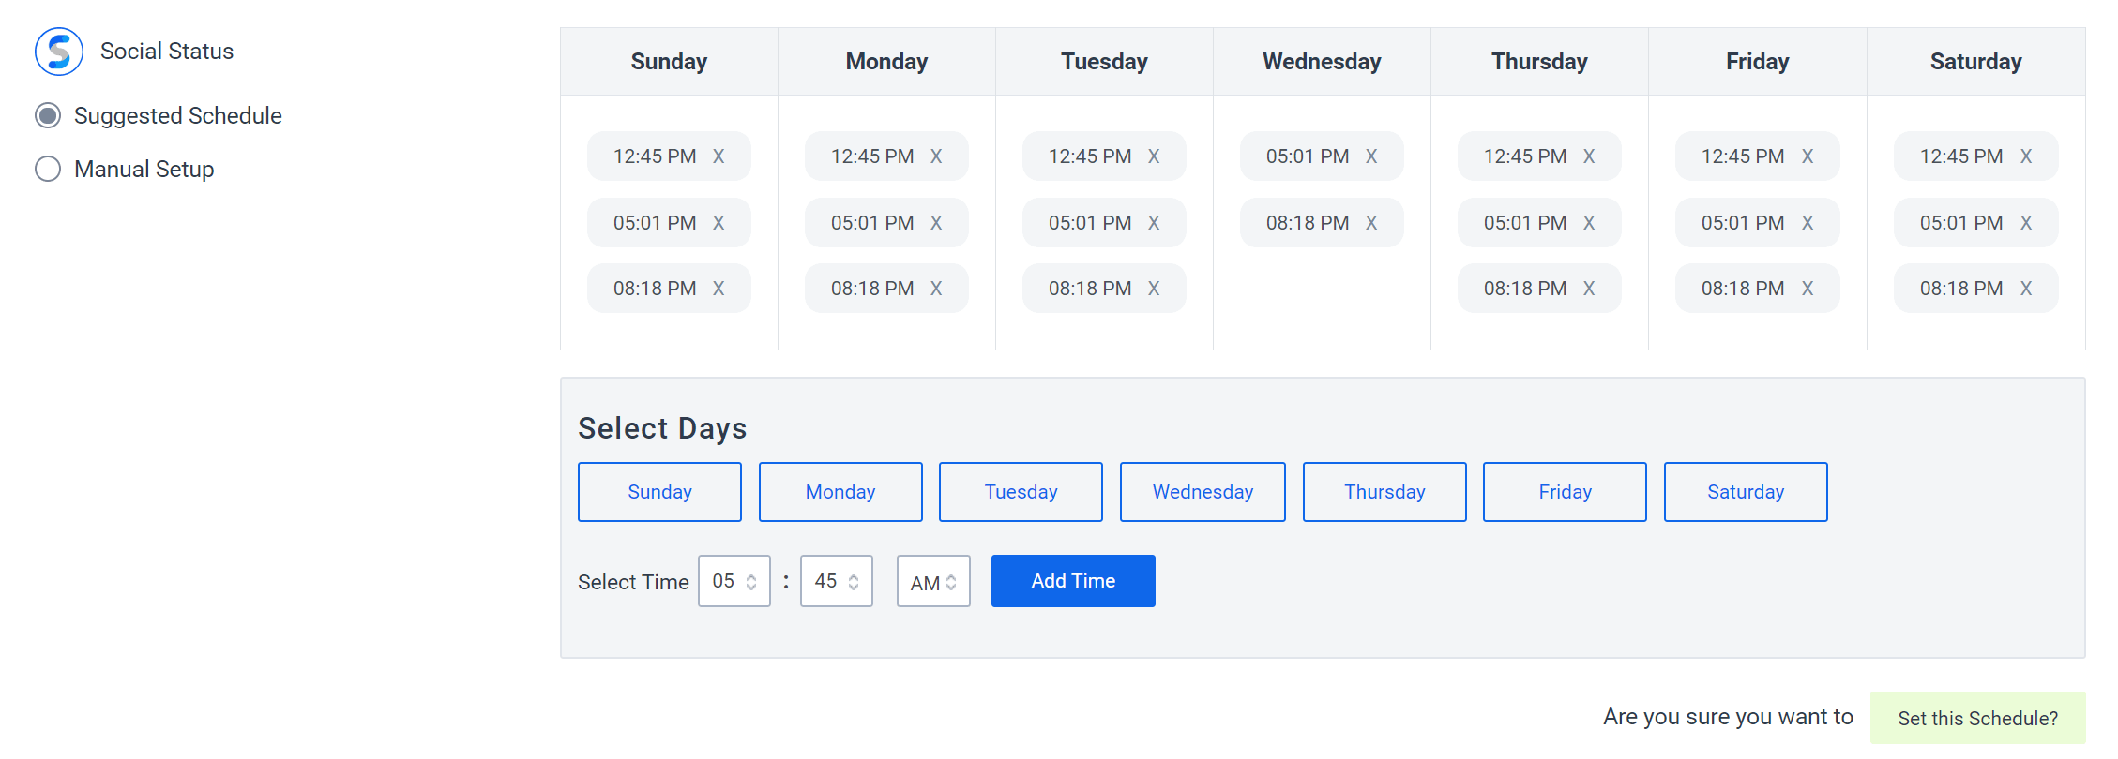The image size is (2118, 759).
Task: Open the minute selector showing 45
Action: pos(837,581)
